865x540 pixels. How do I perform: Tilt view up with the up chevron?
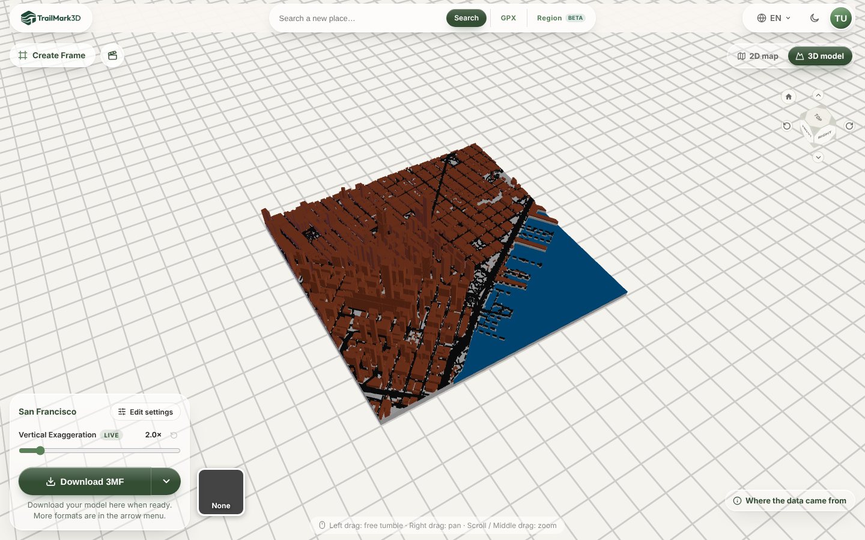tap(818, 95)
